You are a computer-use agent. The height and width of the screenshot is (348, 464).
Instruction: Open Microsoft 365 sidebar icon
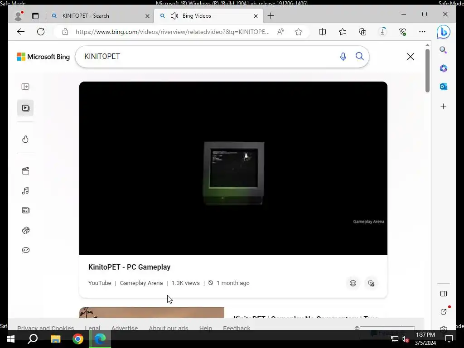tap(443, 68)
